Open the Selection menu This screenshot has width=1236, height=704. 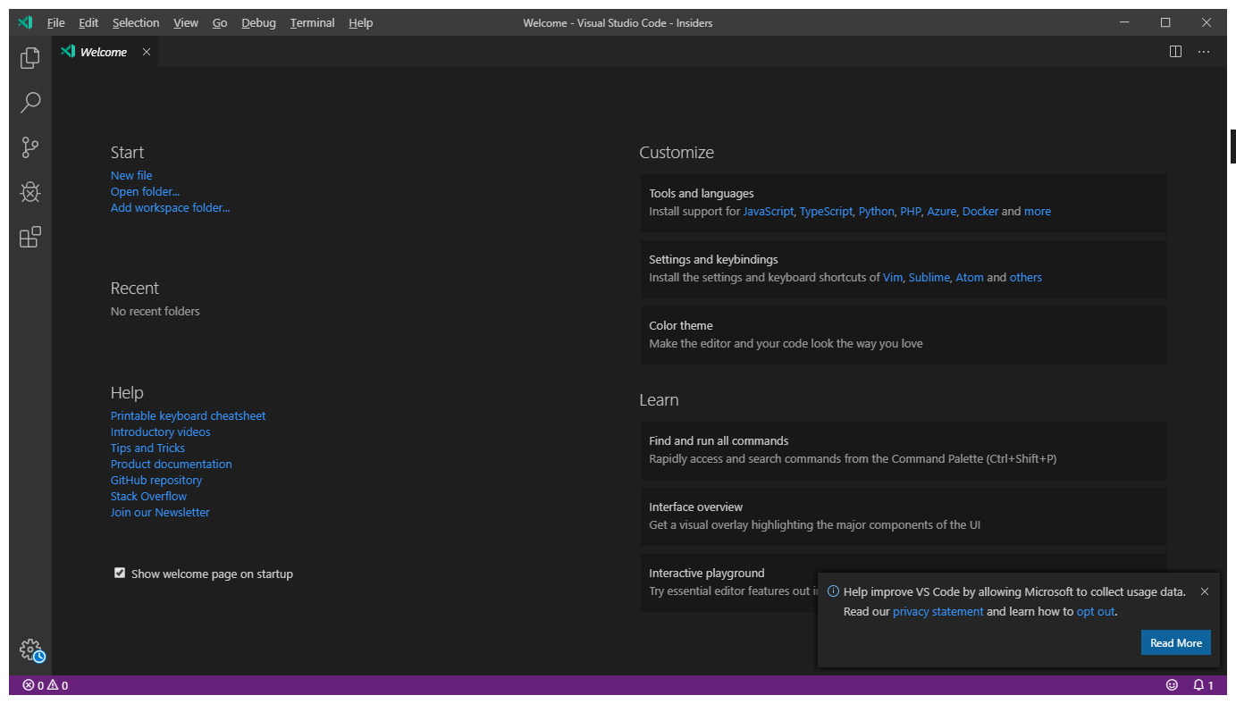[136, 22]
